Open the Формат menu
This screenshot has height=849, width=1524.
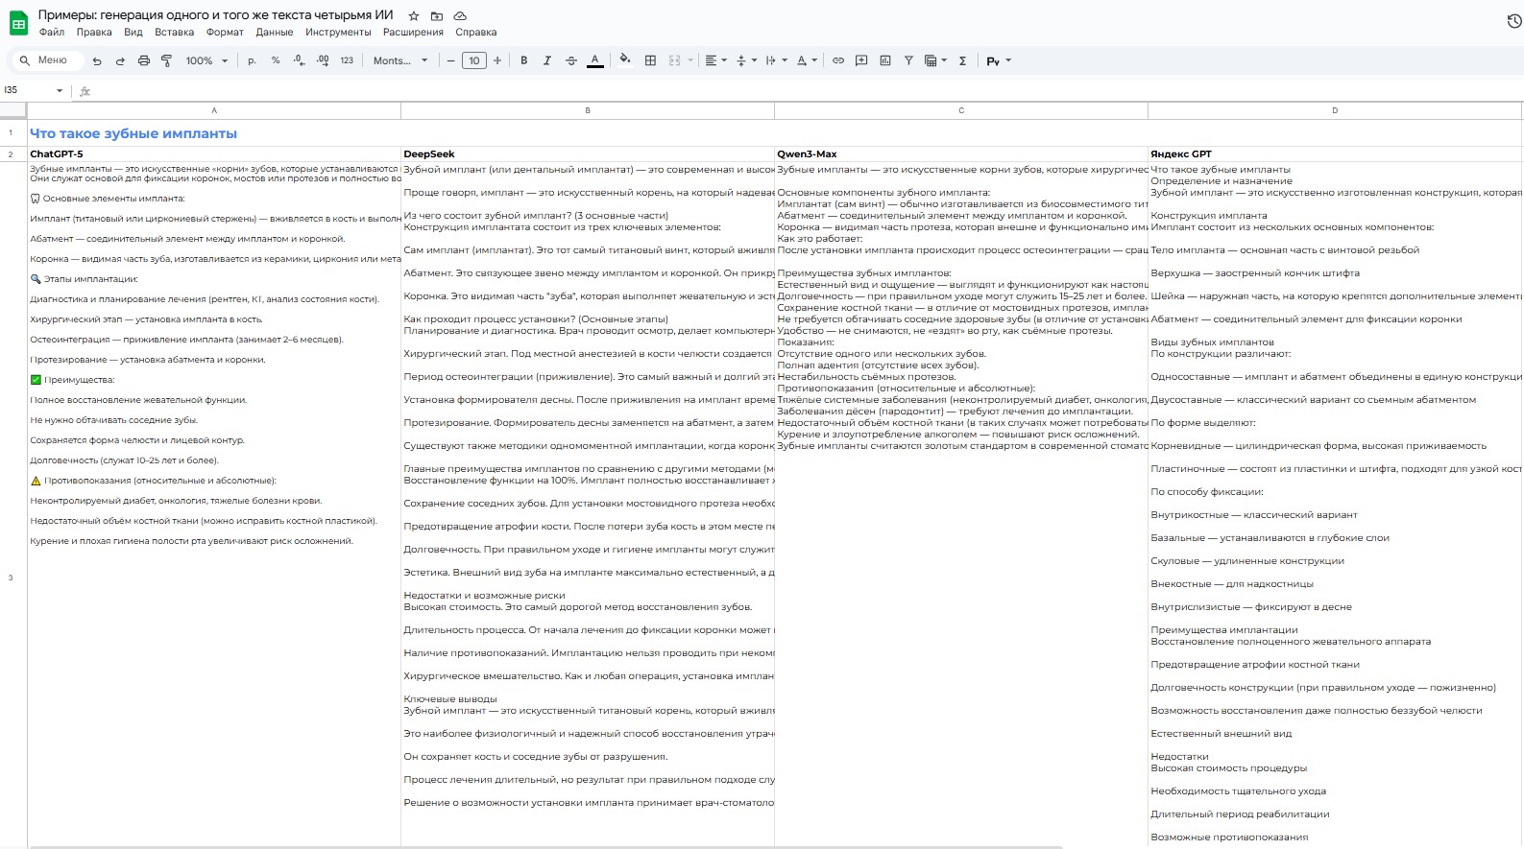(x=225, y=32)
